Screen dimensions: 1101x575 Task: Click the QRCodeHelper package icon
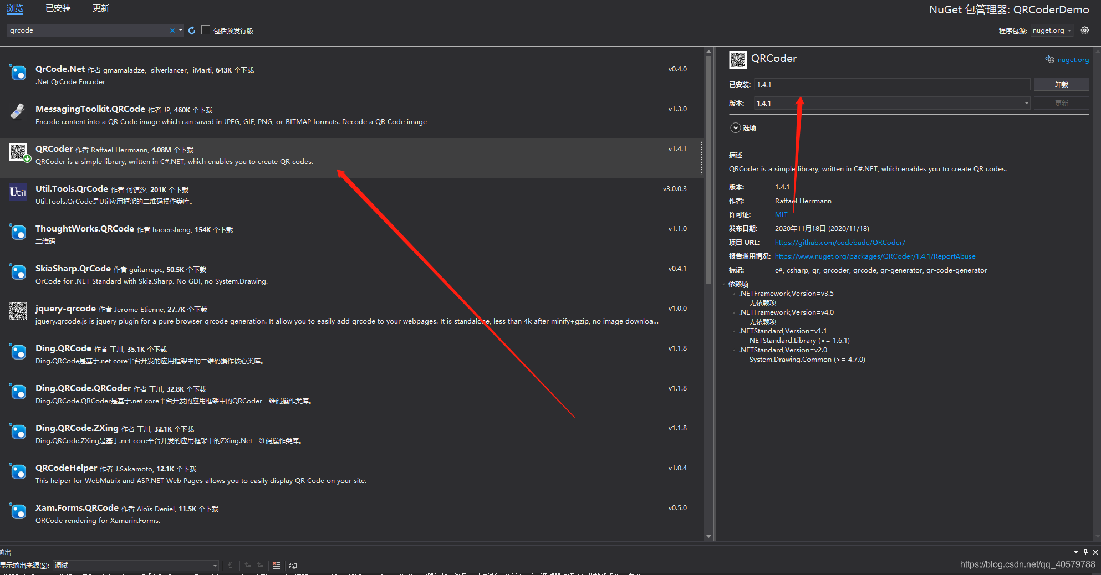[18, 471]
